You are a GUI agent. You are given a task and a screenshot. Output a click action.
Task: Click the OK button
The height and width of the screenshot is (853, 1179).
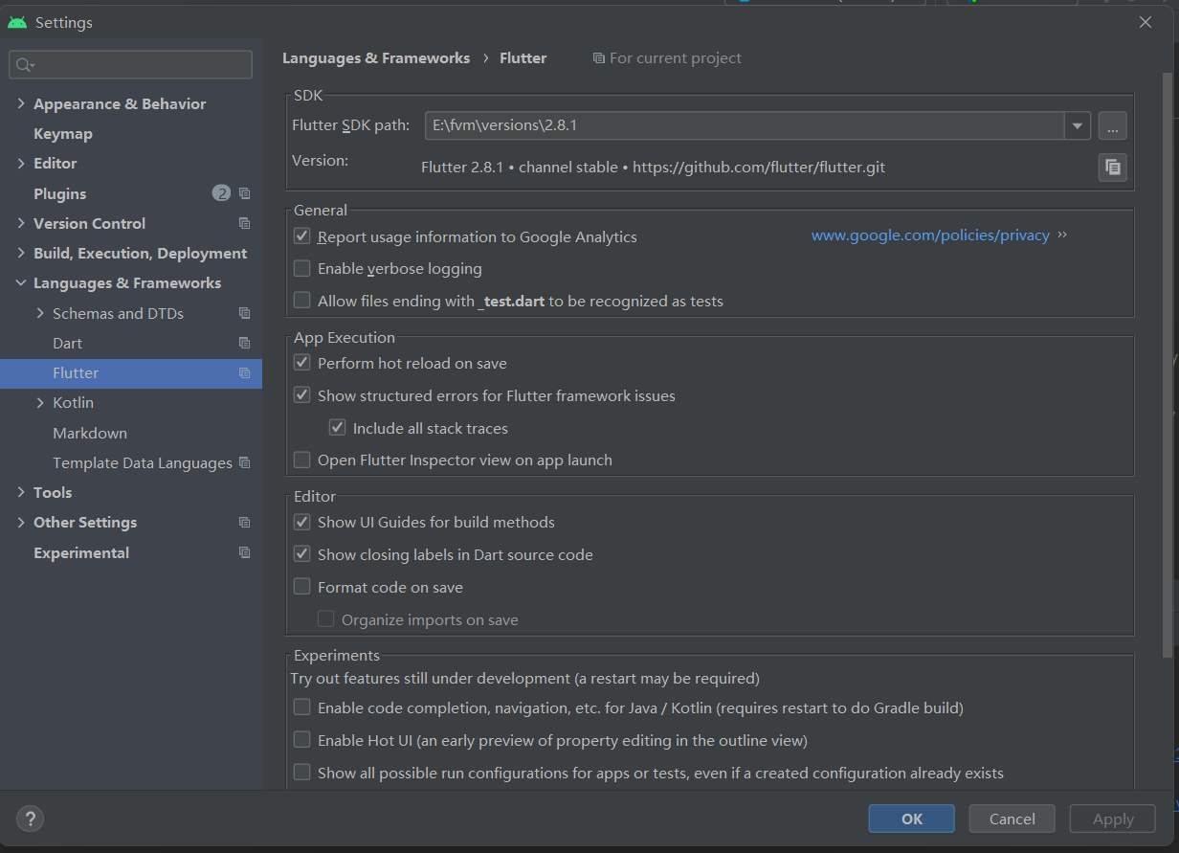(911, 819)
